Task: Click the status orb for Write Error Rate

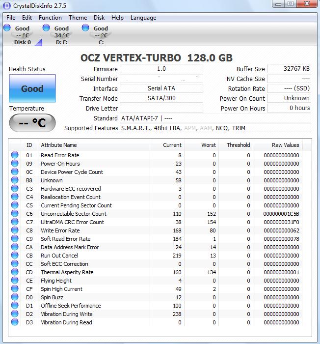Action: point(15,230)
